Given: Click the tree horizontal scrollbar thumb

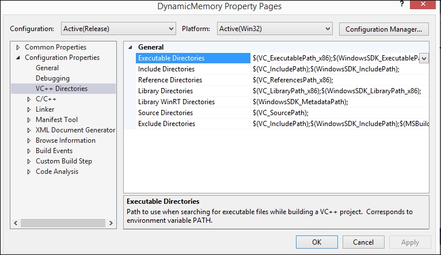Looking at the screenshot, I should (x=63, y=223).
